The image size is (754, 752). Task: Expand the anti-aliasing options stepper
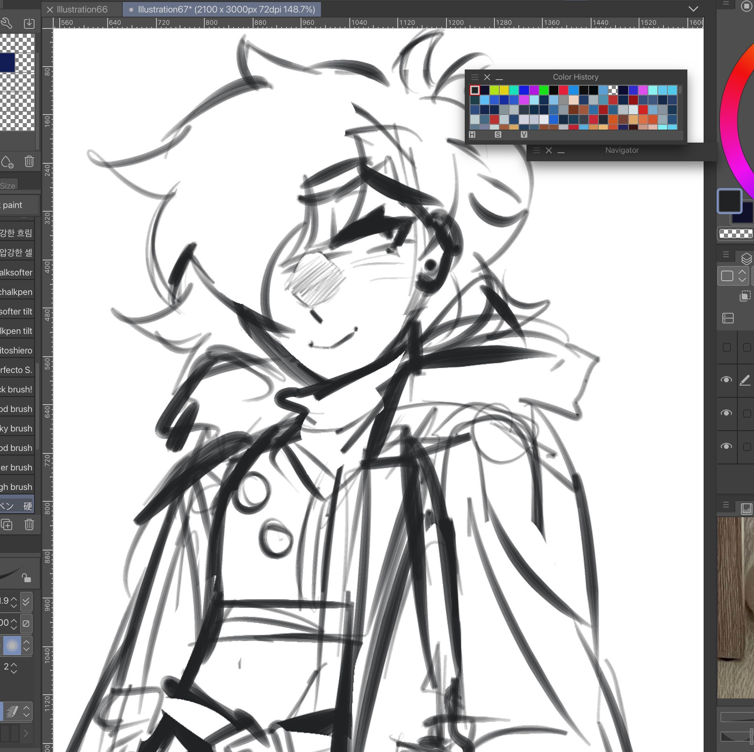coord(27,646)
